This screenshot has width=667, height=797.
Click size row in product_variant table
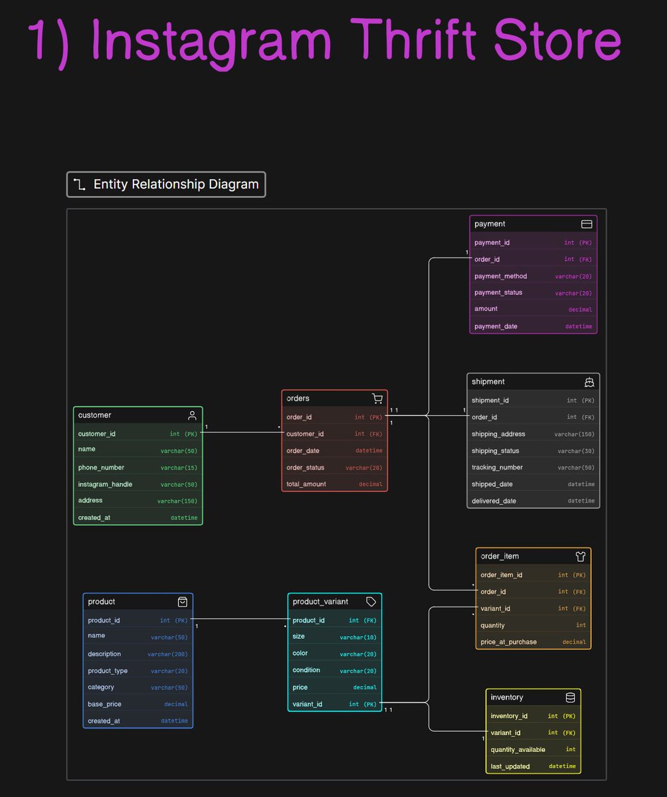coord(335,637)
